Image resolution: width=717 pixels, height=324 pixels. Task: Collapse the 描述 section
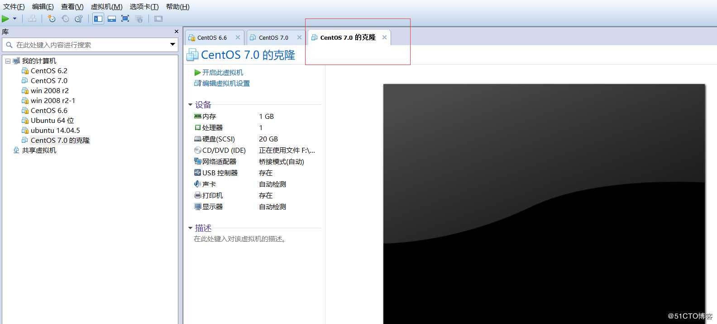click(190, 228)
